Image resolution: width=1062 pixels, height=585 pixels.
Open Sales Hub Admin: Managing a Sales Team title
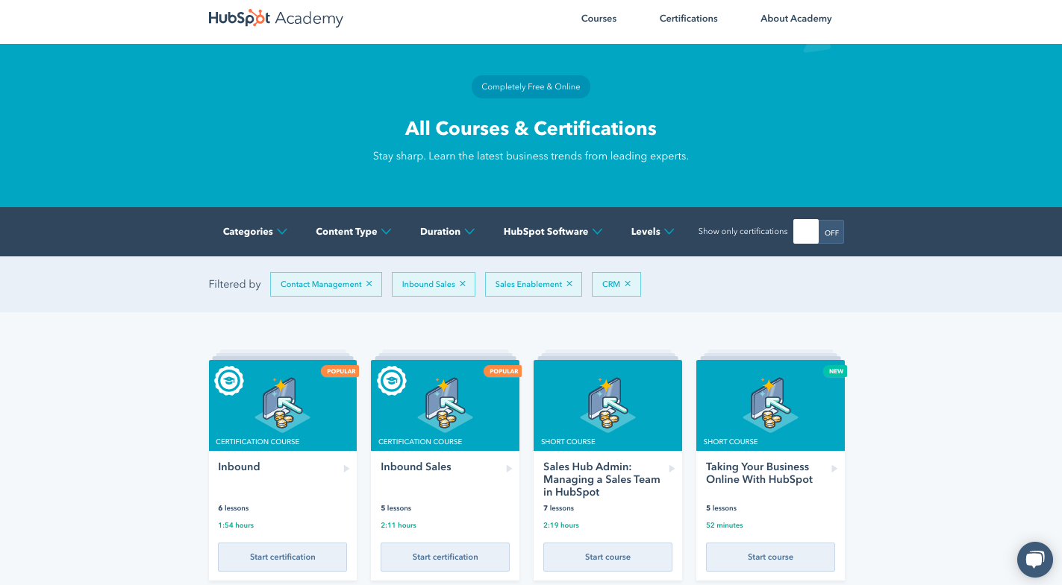pos(602,479)
